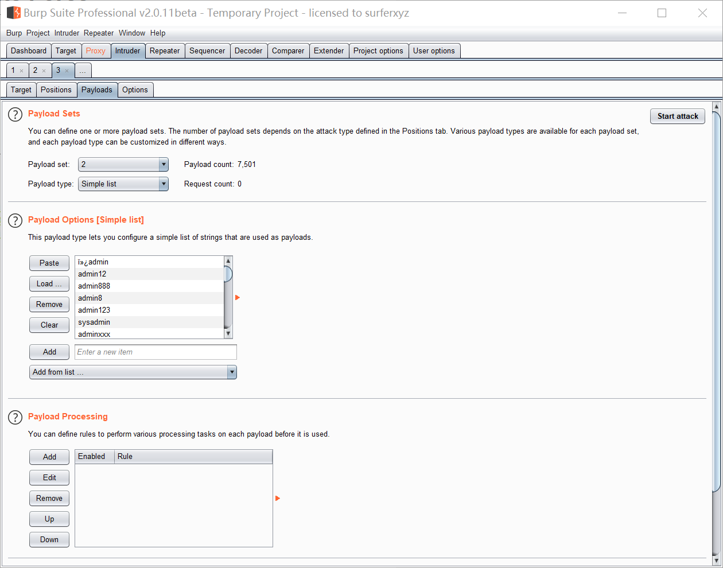723x568 pixels.
Task: Click the Rule column header
Action: [x=193, y=457]
